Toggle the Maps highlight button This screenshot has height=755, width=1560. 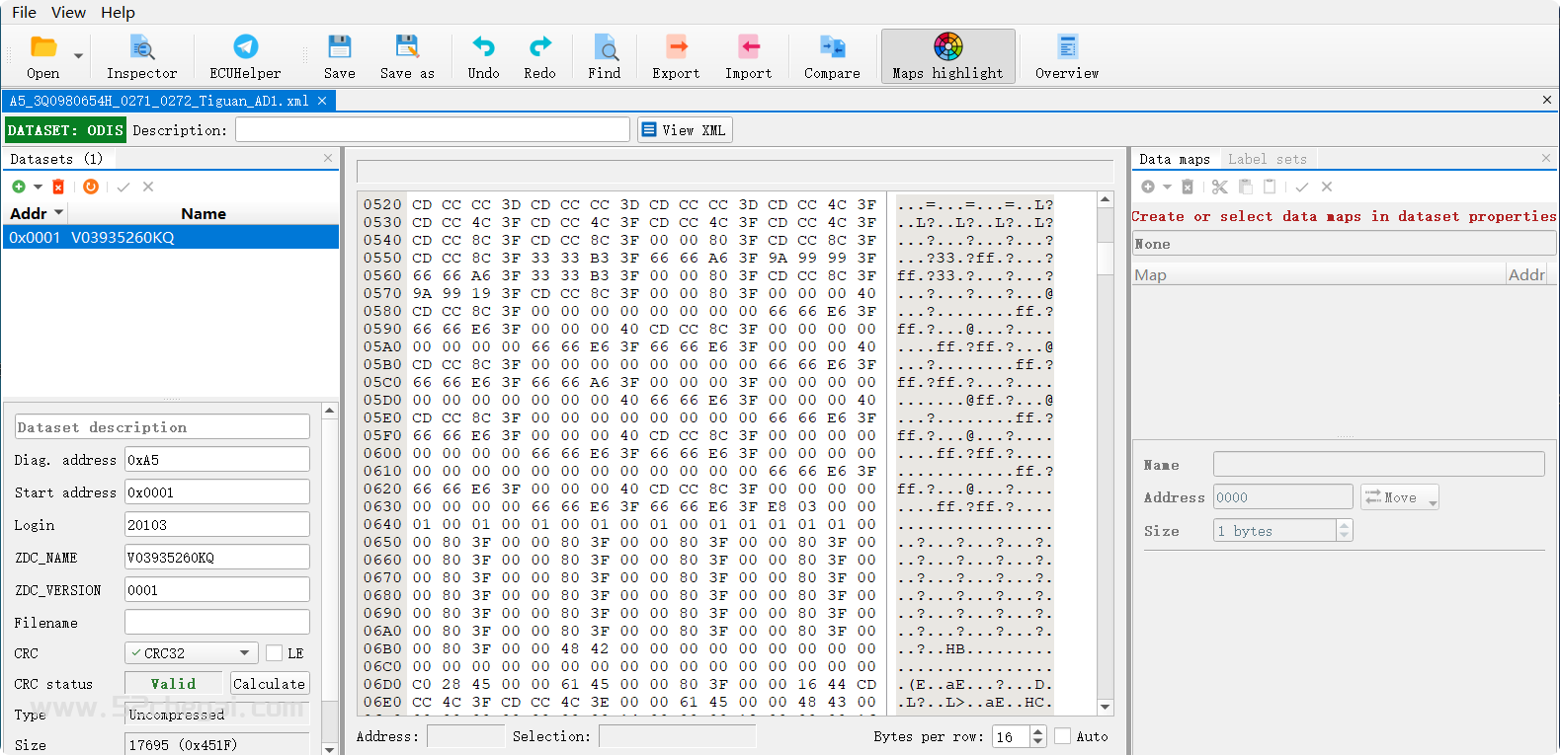(x=947, y=56)
